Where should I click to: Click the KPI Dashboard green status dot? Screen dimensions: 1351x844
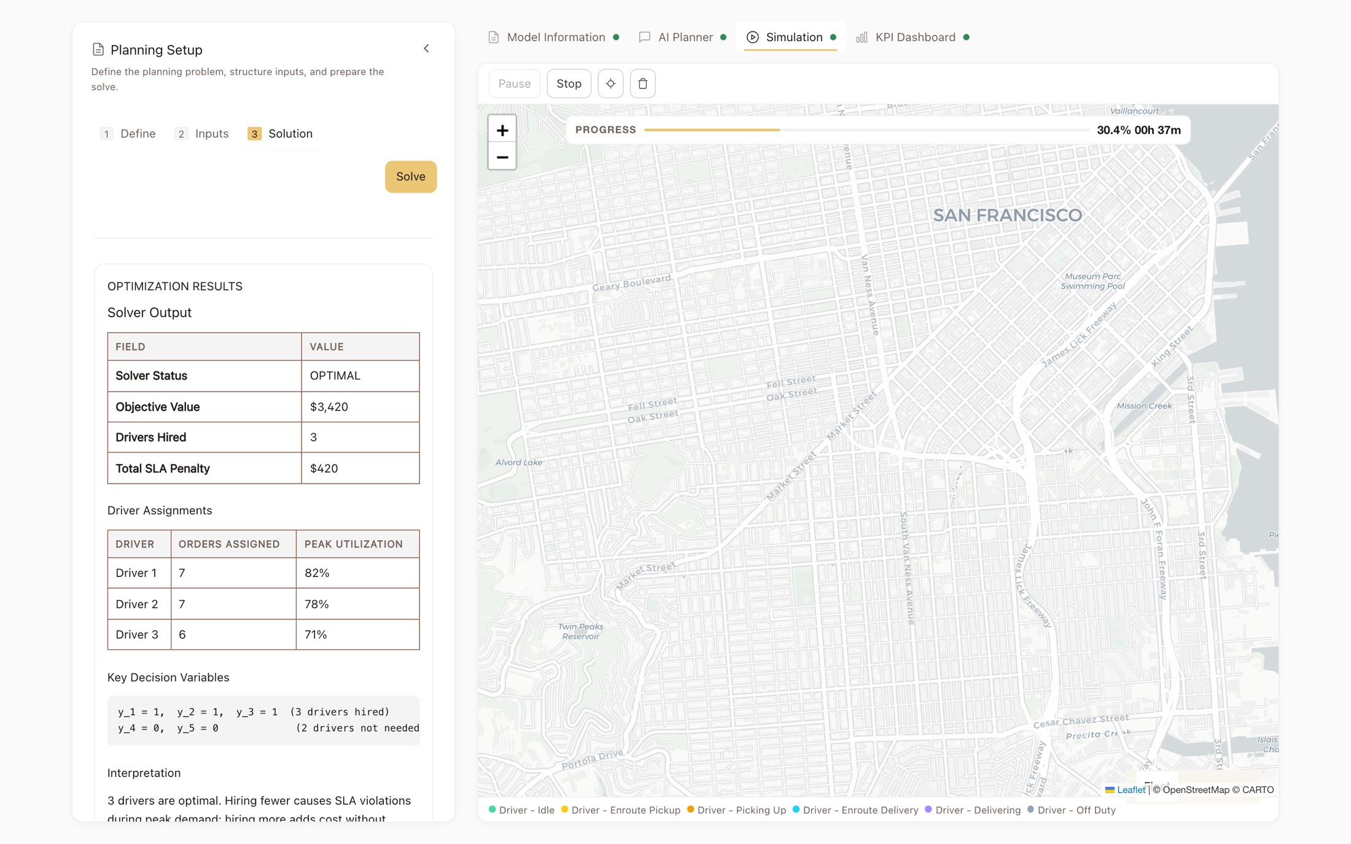[966, 37]
